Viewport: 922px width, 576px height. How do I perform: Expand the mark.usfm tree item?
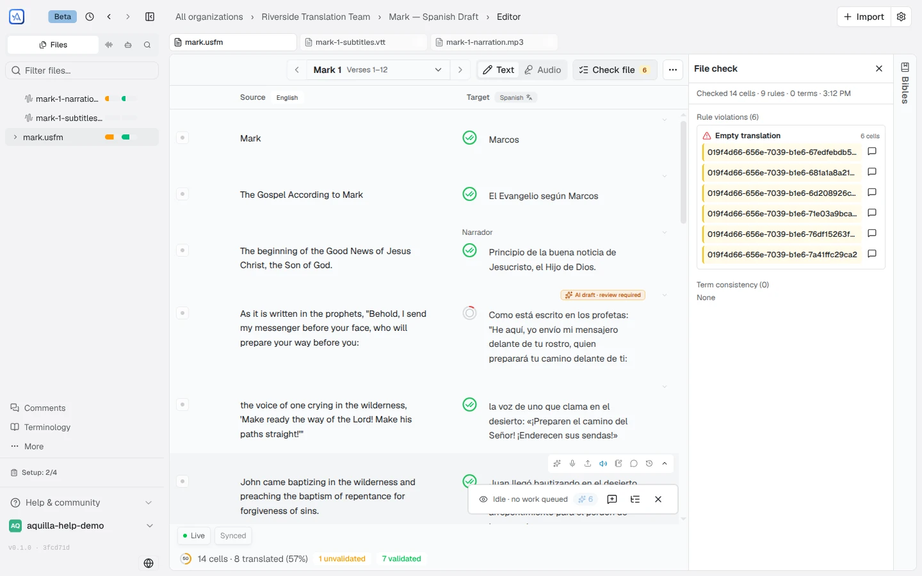15,137
